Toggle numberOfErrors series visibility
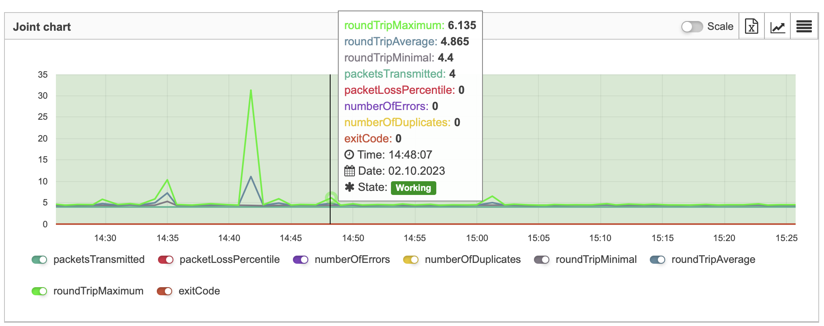 click(301, 260)
